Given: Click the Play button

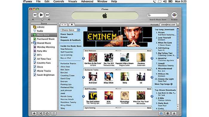Looking at the screenshot, I should tap(41, 15).
